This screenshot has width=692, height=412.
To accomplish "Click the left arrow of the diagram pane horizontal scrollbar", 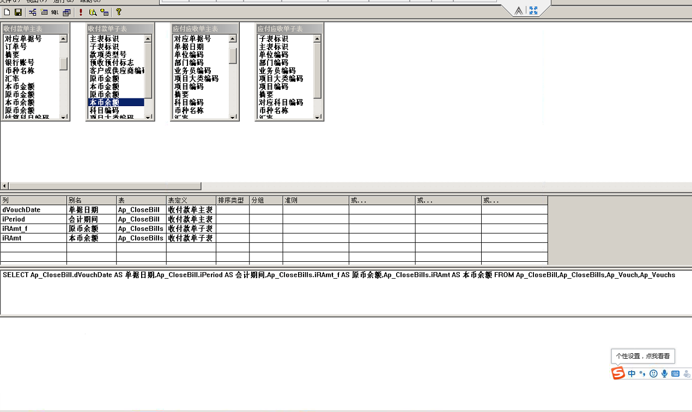I will [4, 186].
